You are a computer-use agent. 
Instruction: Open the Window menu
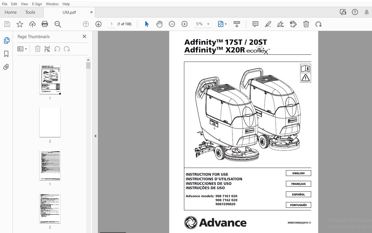52,4
